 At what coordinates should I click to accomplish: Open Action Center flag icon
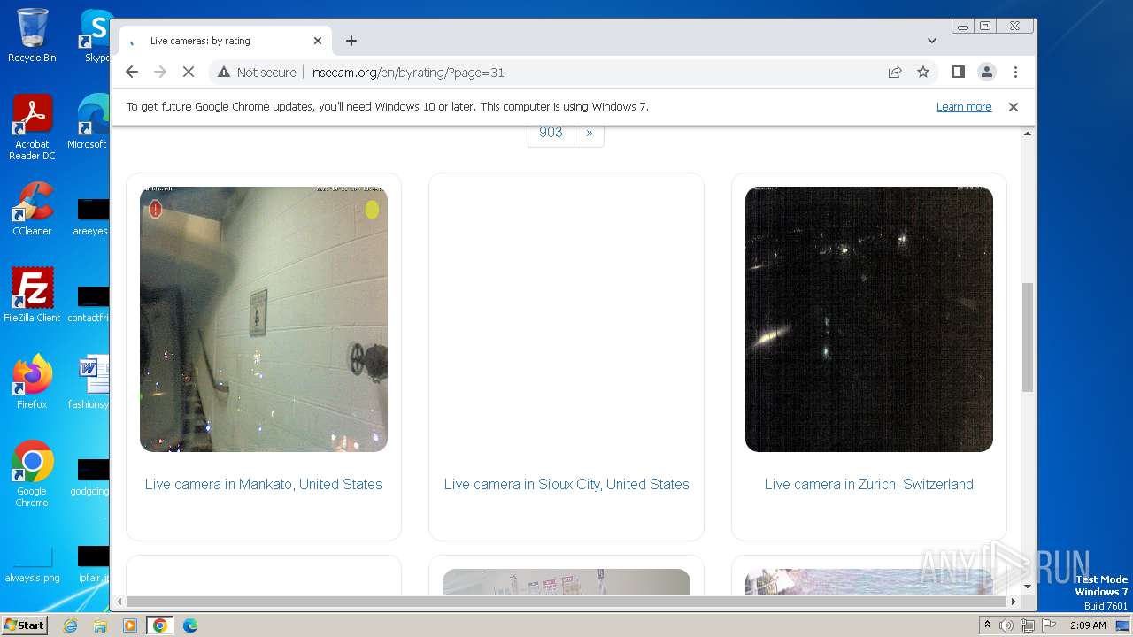point(1048,625)
